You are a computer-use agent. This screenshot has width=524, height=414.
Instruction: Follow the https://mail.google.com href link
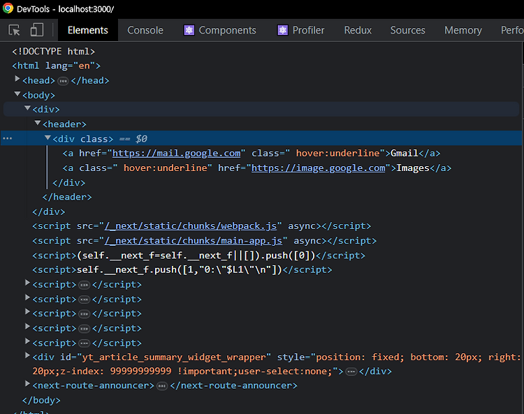point(176,154)
